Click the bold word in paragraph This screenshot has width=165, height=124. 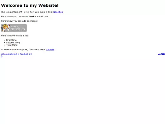pyautogui.click(x=31, y=17)
